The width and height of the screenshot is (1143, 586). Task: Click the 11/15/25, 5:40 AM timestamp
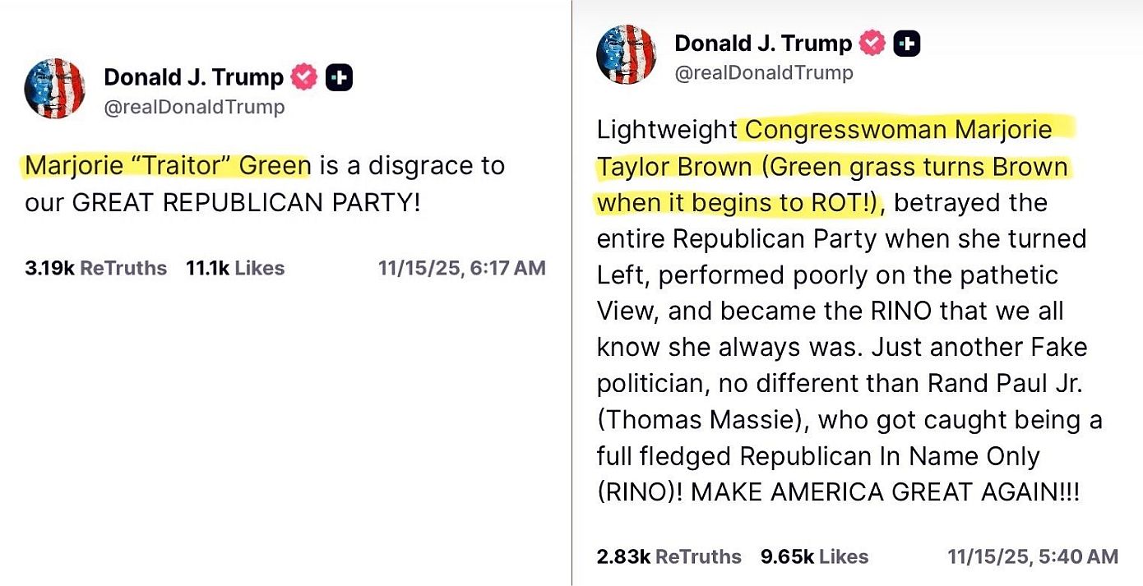click(x=1032, y=557)
